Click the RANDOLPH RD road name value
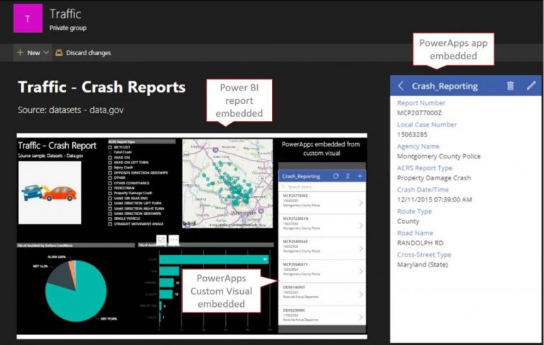544x345 pixels. pos(420,242)
